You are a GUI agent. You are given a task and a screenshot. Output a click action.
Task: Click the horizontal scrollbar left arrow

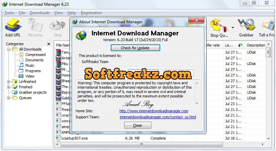coord(57,144)
